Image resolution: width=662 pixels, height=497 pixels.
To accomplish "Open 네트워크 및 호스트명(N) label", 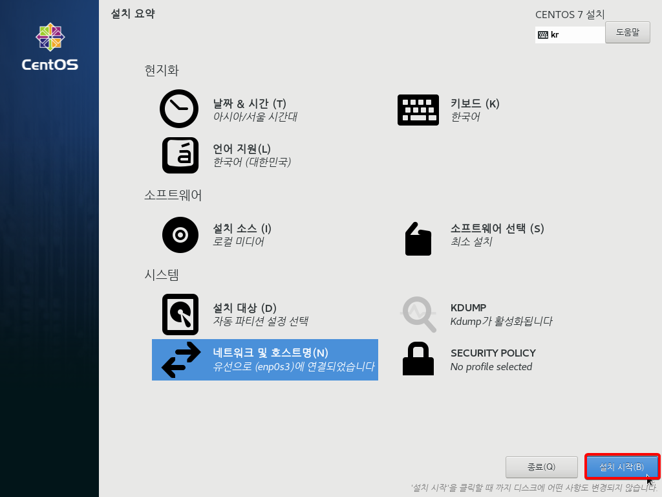I will 271,353.
